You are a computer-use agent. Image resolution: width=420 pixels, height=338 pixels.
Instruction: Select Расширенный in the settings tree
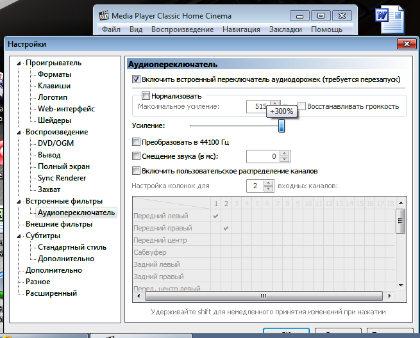tap(51, 293)
